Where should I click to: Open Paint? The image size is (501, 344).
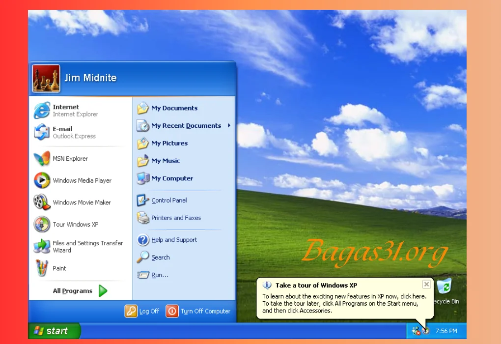(59, 268)
